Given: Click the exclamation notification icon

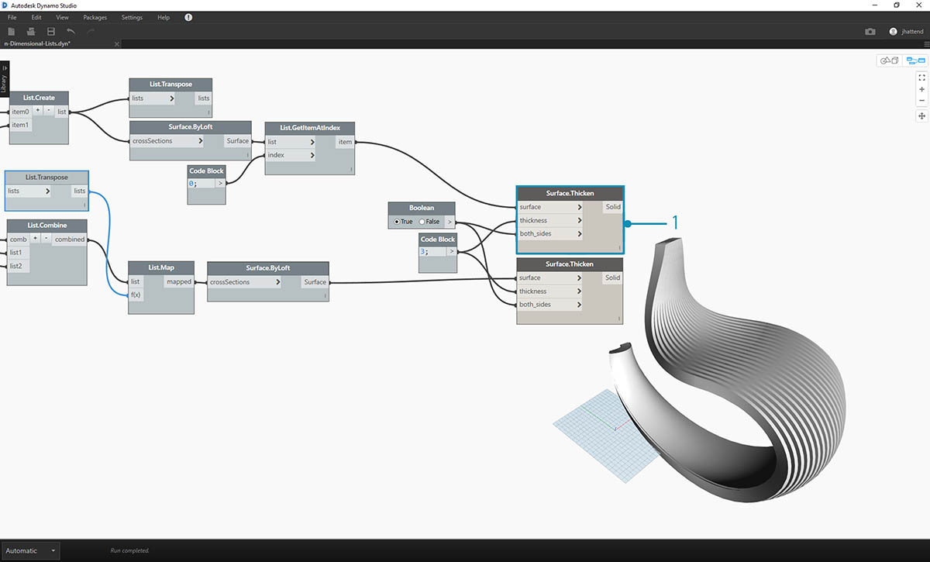Looking at the screenshot, I should click(x=188, y=17).
